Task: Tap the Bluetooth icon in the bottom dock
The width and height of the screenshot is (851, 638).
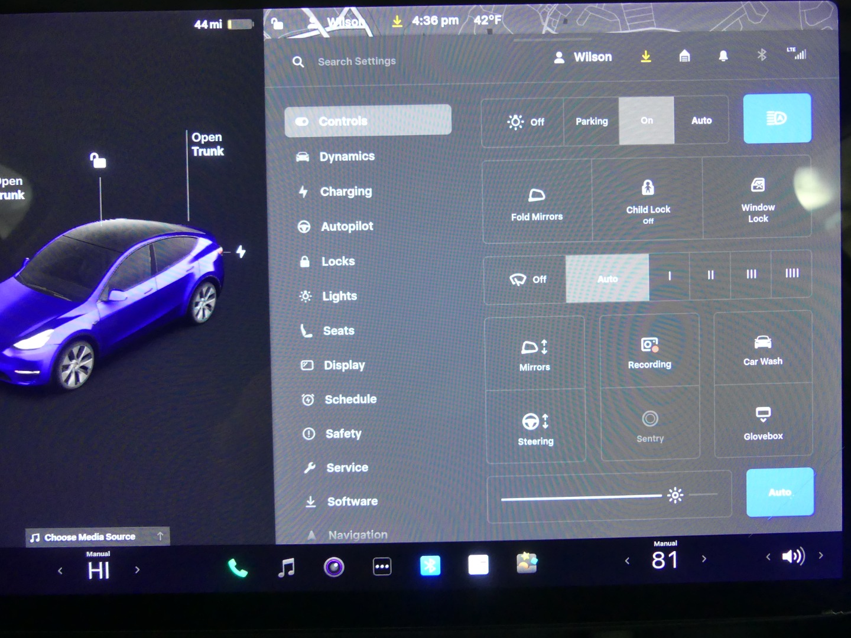Action: [x=430, y=566]
